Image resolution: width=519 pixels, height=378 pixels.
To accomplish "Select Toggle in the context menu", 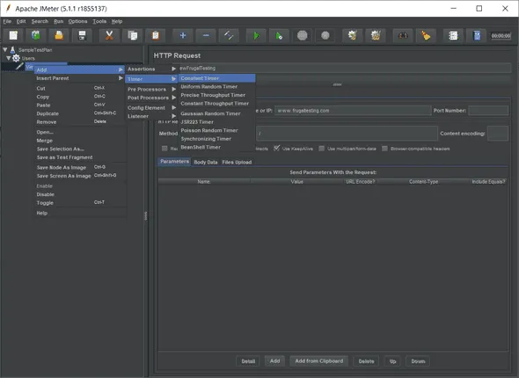I will (x=79, y=203).
